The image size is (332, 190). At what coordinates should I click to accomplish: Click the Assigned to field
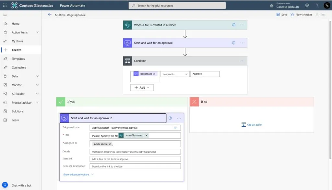pyautogui.click(x=135, y=144)
